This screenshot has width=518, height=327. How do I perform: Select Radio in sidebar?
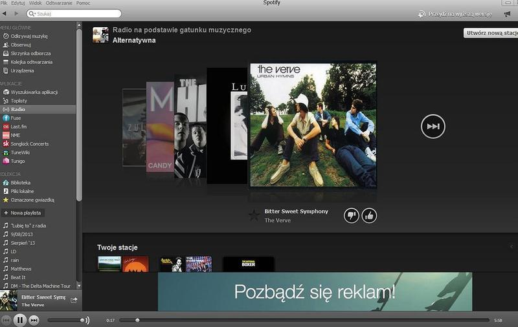click(x=38, y=109)
